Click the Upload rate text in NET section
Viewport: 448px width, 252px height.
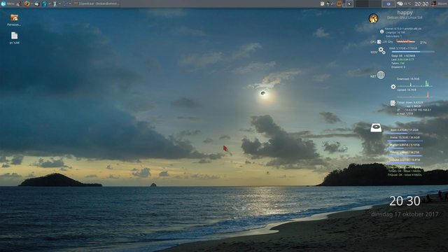click(x=407, y=90)
